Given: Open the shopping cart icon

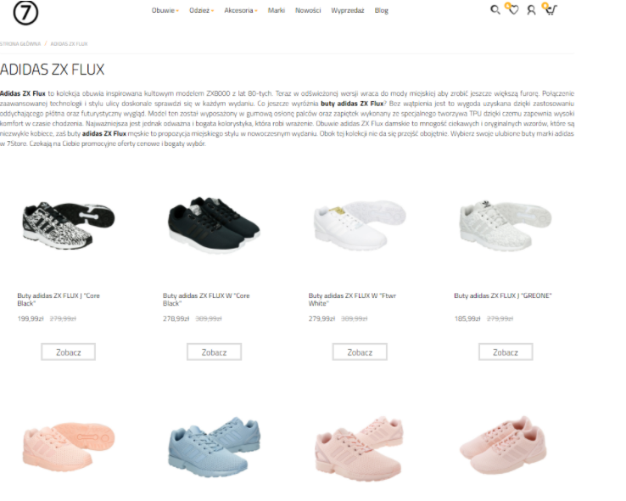Looking at the screenshot, I should tap(551, 10).
